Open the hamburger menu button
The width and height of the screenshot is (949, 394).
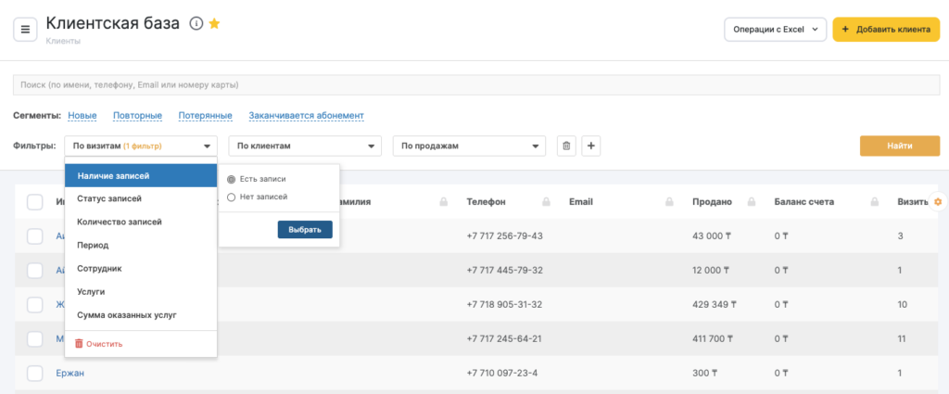25,29
